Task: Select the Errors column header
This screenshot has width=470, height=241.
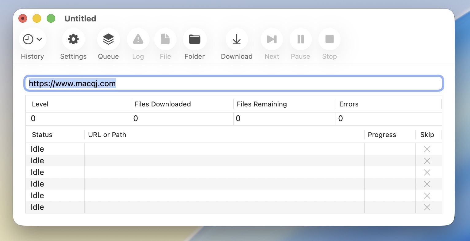Action: pos(349,104)
